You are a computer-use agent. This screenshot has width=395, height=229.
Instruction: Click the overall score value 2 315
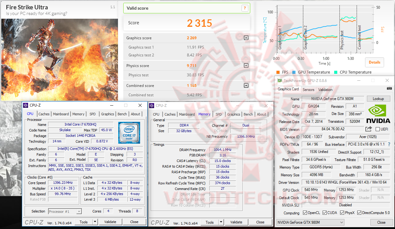click(x=200, y=23)
